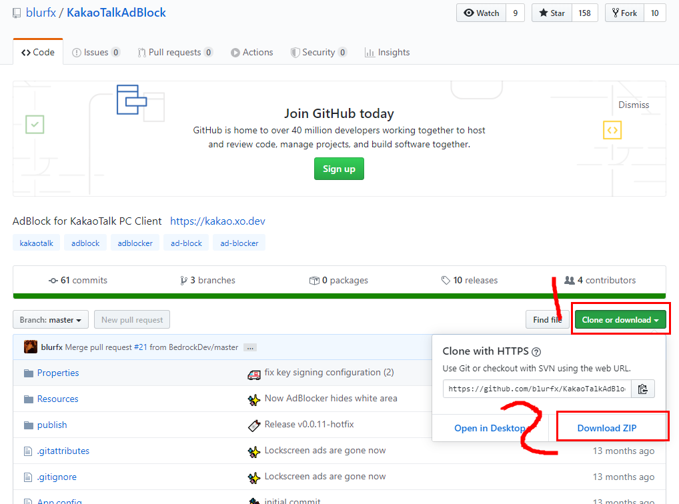Click the Clone with HTTPS help icon
679x504 pixels.
tap(536, 352)
